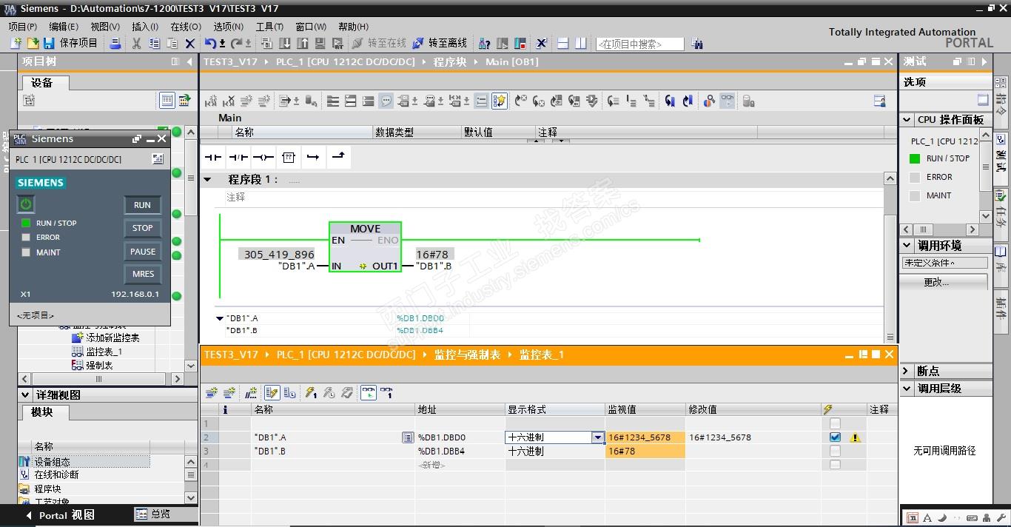Expand the 断点 section
The image size is (1011, 527).
tap(907, 371)
